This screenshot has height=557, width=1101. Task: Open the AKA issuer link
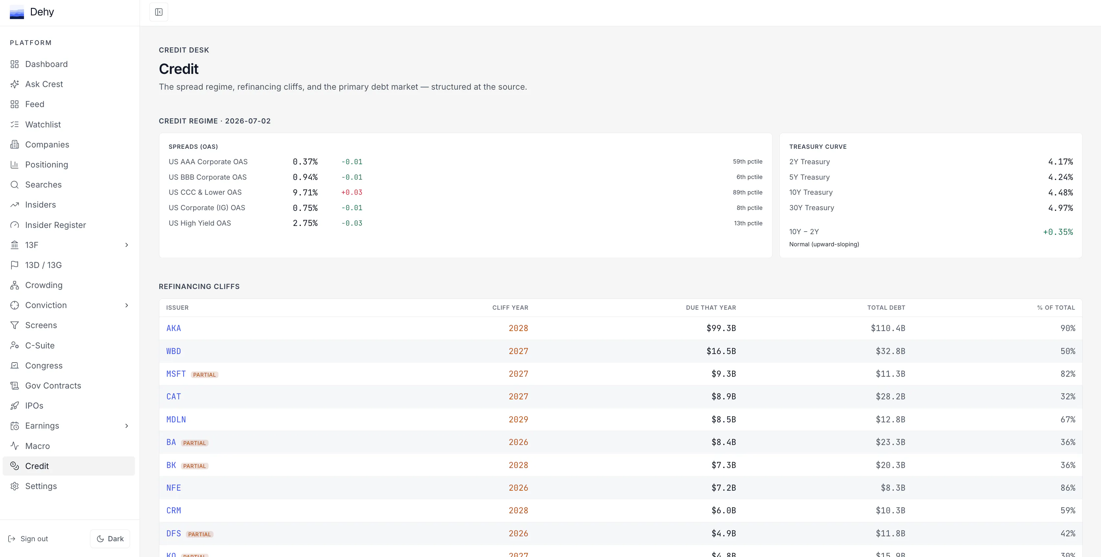coord(173,328)
